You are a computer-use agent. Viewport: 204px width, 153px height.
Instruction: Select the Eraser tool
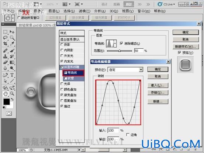[5, 62]
